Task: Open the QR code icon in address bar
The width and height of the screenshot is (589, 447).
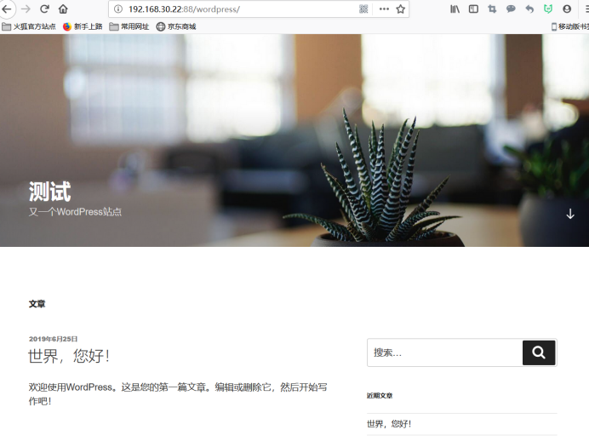Action: [363, 9]
